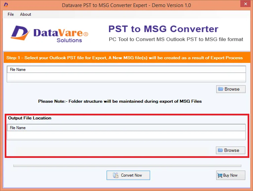Click the source PST File Name column header
Screen dimensions: 253x191
coord(126,70)
